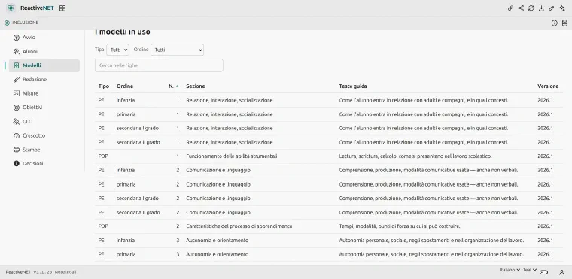Viewport: 572px width, 279px height.
Task: Open Decisioni from the sidebar
Action: [33, 163]
